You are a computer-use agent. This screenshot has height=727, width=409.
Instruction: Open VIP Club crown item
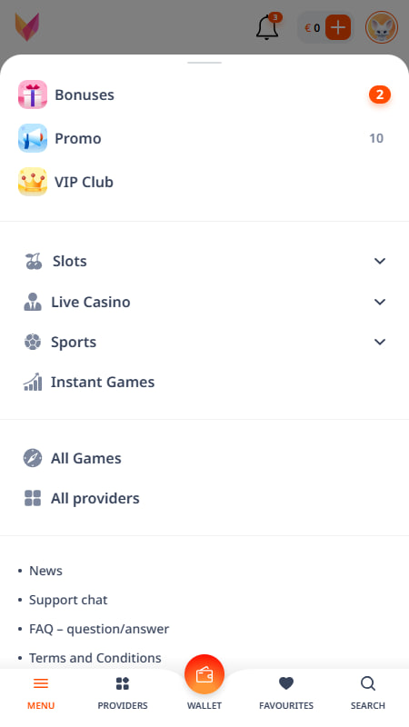[x=204, y=182]
